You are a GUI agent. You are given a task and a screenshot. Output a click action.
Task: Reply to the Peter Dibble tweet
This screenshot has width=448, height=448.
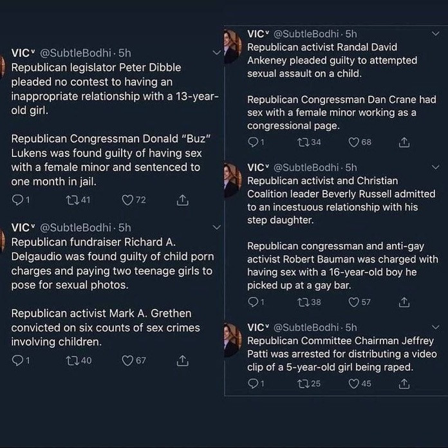[x=17, y=200]
